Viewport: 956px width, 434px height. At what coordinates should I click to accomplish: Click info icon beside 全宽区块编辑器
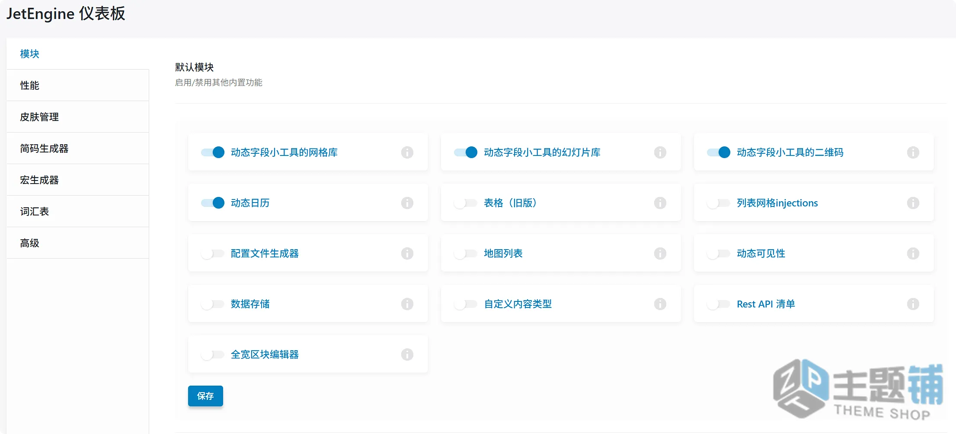click(x=407, y=355)
